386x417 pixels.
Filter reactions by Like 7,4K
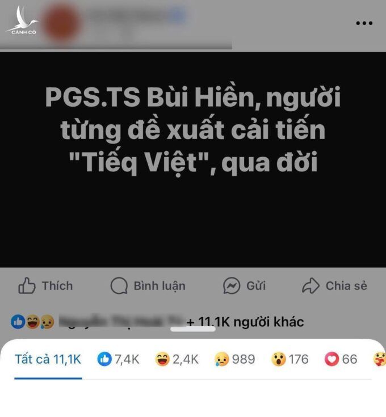click(118, 359)
